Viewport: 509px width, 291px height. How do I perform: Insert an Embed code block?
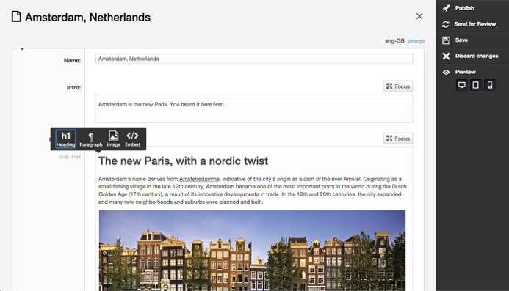[132, 139]
